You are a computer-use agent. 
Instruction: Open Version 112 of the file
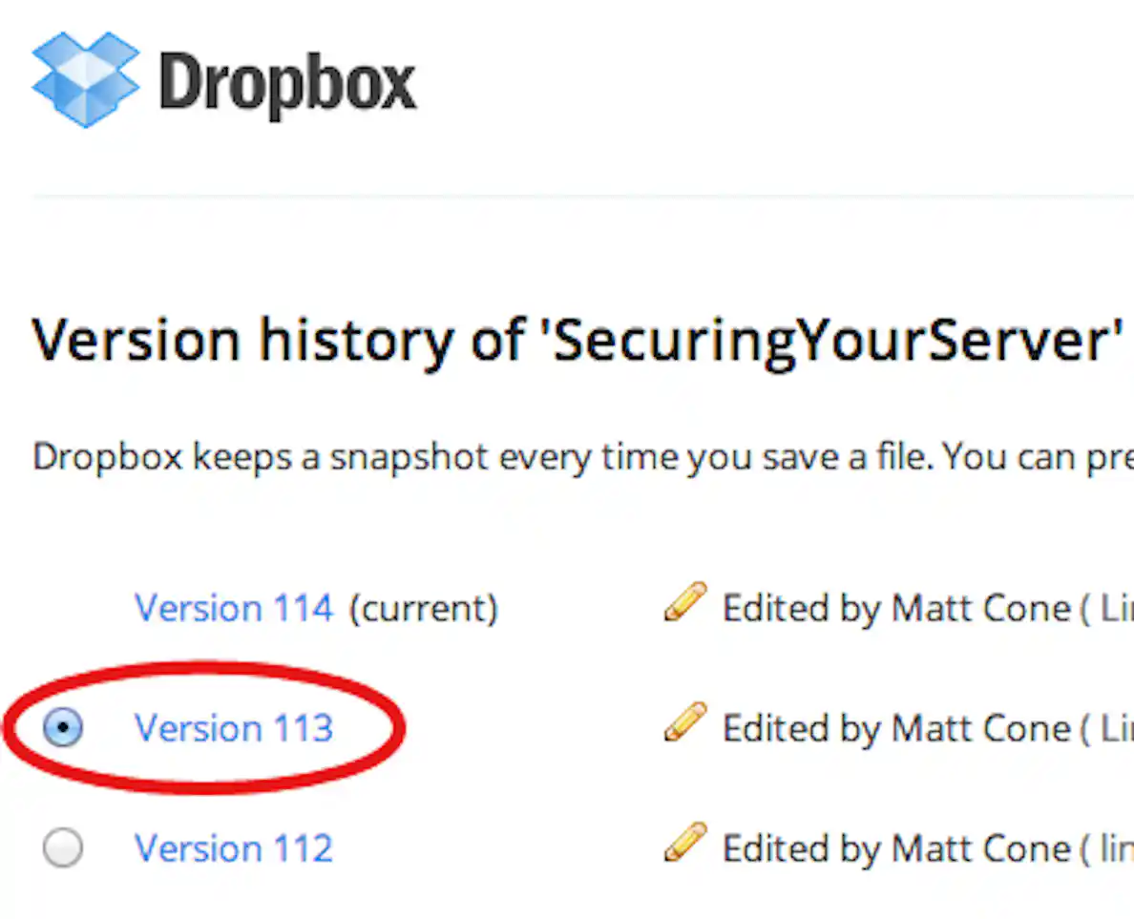pos(233,847)
